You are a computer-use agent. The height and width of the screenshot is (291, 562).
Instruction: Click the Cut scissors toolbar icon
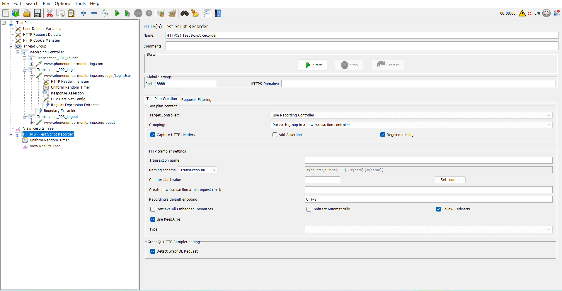(50, 13)
